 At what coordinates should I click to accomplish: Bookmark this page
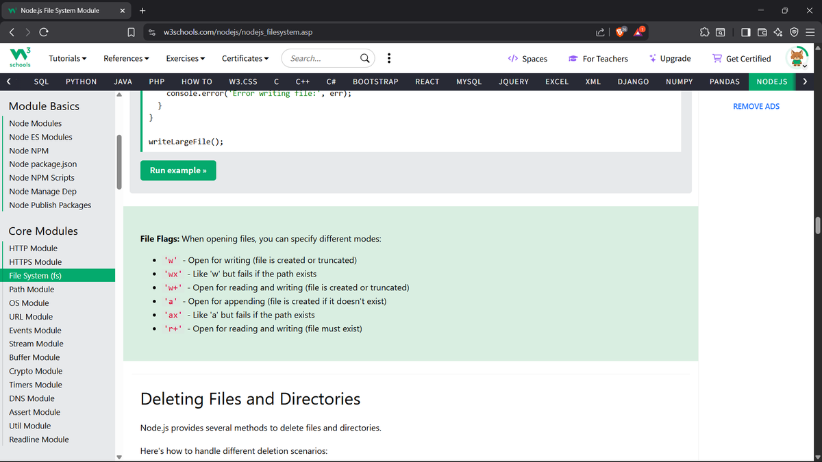131,32
